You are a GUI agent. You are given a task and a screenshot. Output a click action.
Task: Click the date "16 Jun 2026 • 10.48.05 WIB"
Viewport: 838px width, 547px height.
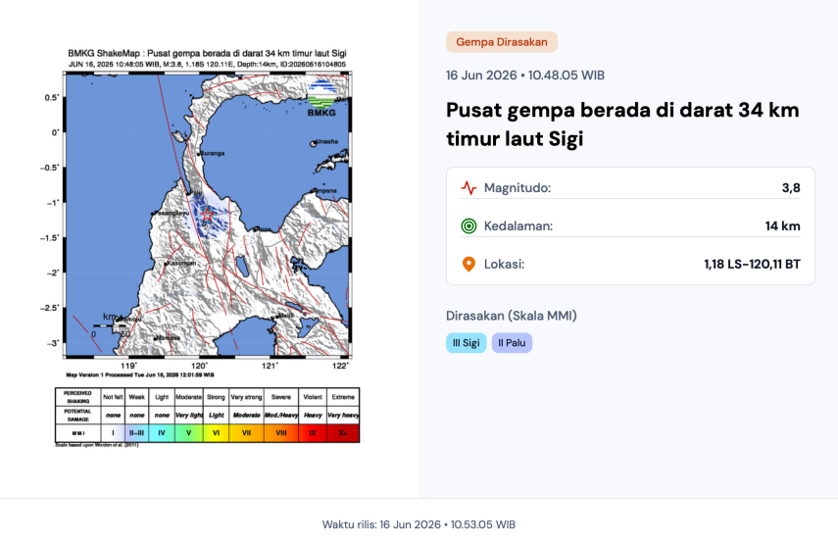tap(525, 75)
